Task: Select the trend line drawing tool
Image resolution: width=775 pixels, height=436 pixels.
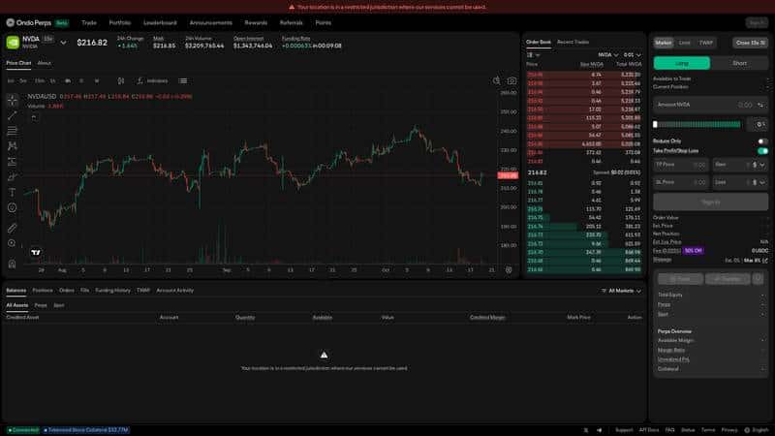Action: click(x=13, y=115)
